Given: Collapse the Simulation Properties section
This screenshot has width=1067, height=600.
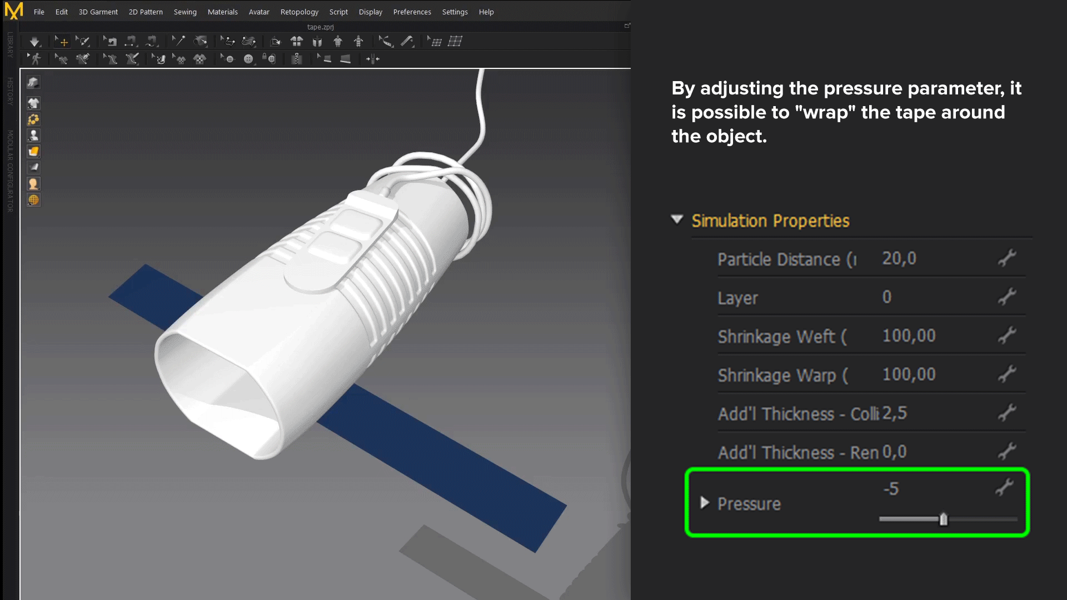Looking at the screenshot, I should click(677, 220).
